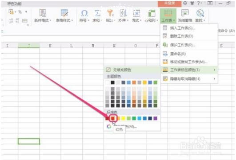
Task: Select column O header
Action: [x=136, y=46]
